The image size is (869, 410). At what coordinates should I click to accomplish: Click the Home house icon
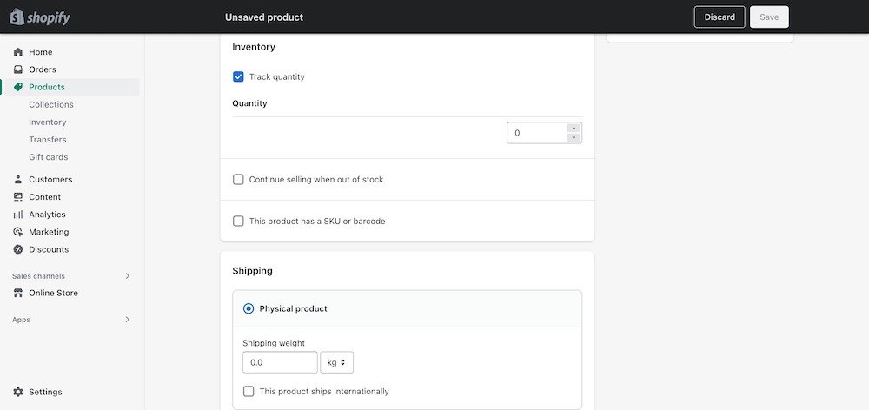(18, 52)
